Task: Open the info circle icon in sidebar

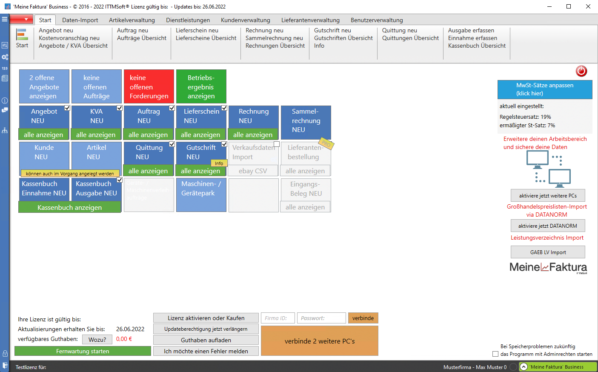Action: point(5,101)
